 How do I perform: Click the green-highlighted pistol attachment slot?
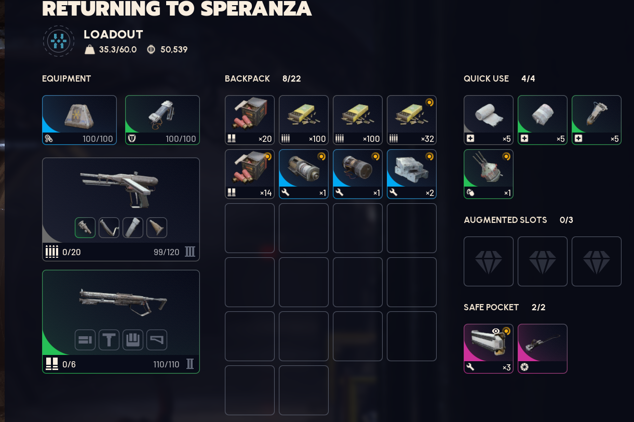point(85,228)
